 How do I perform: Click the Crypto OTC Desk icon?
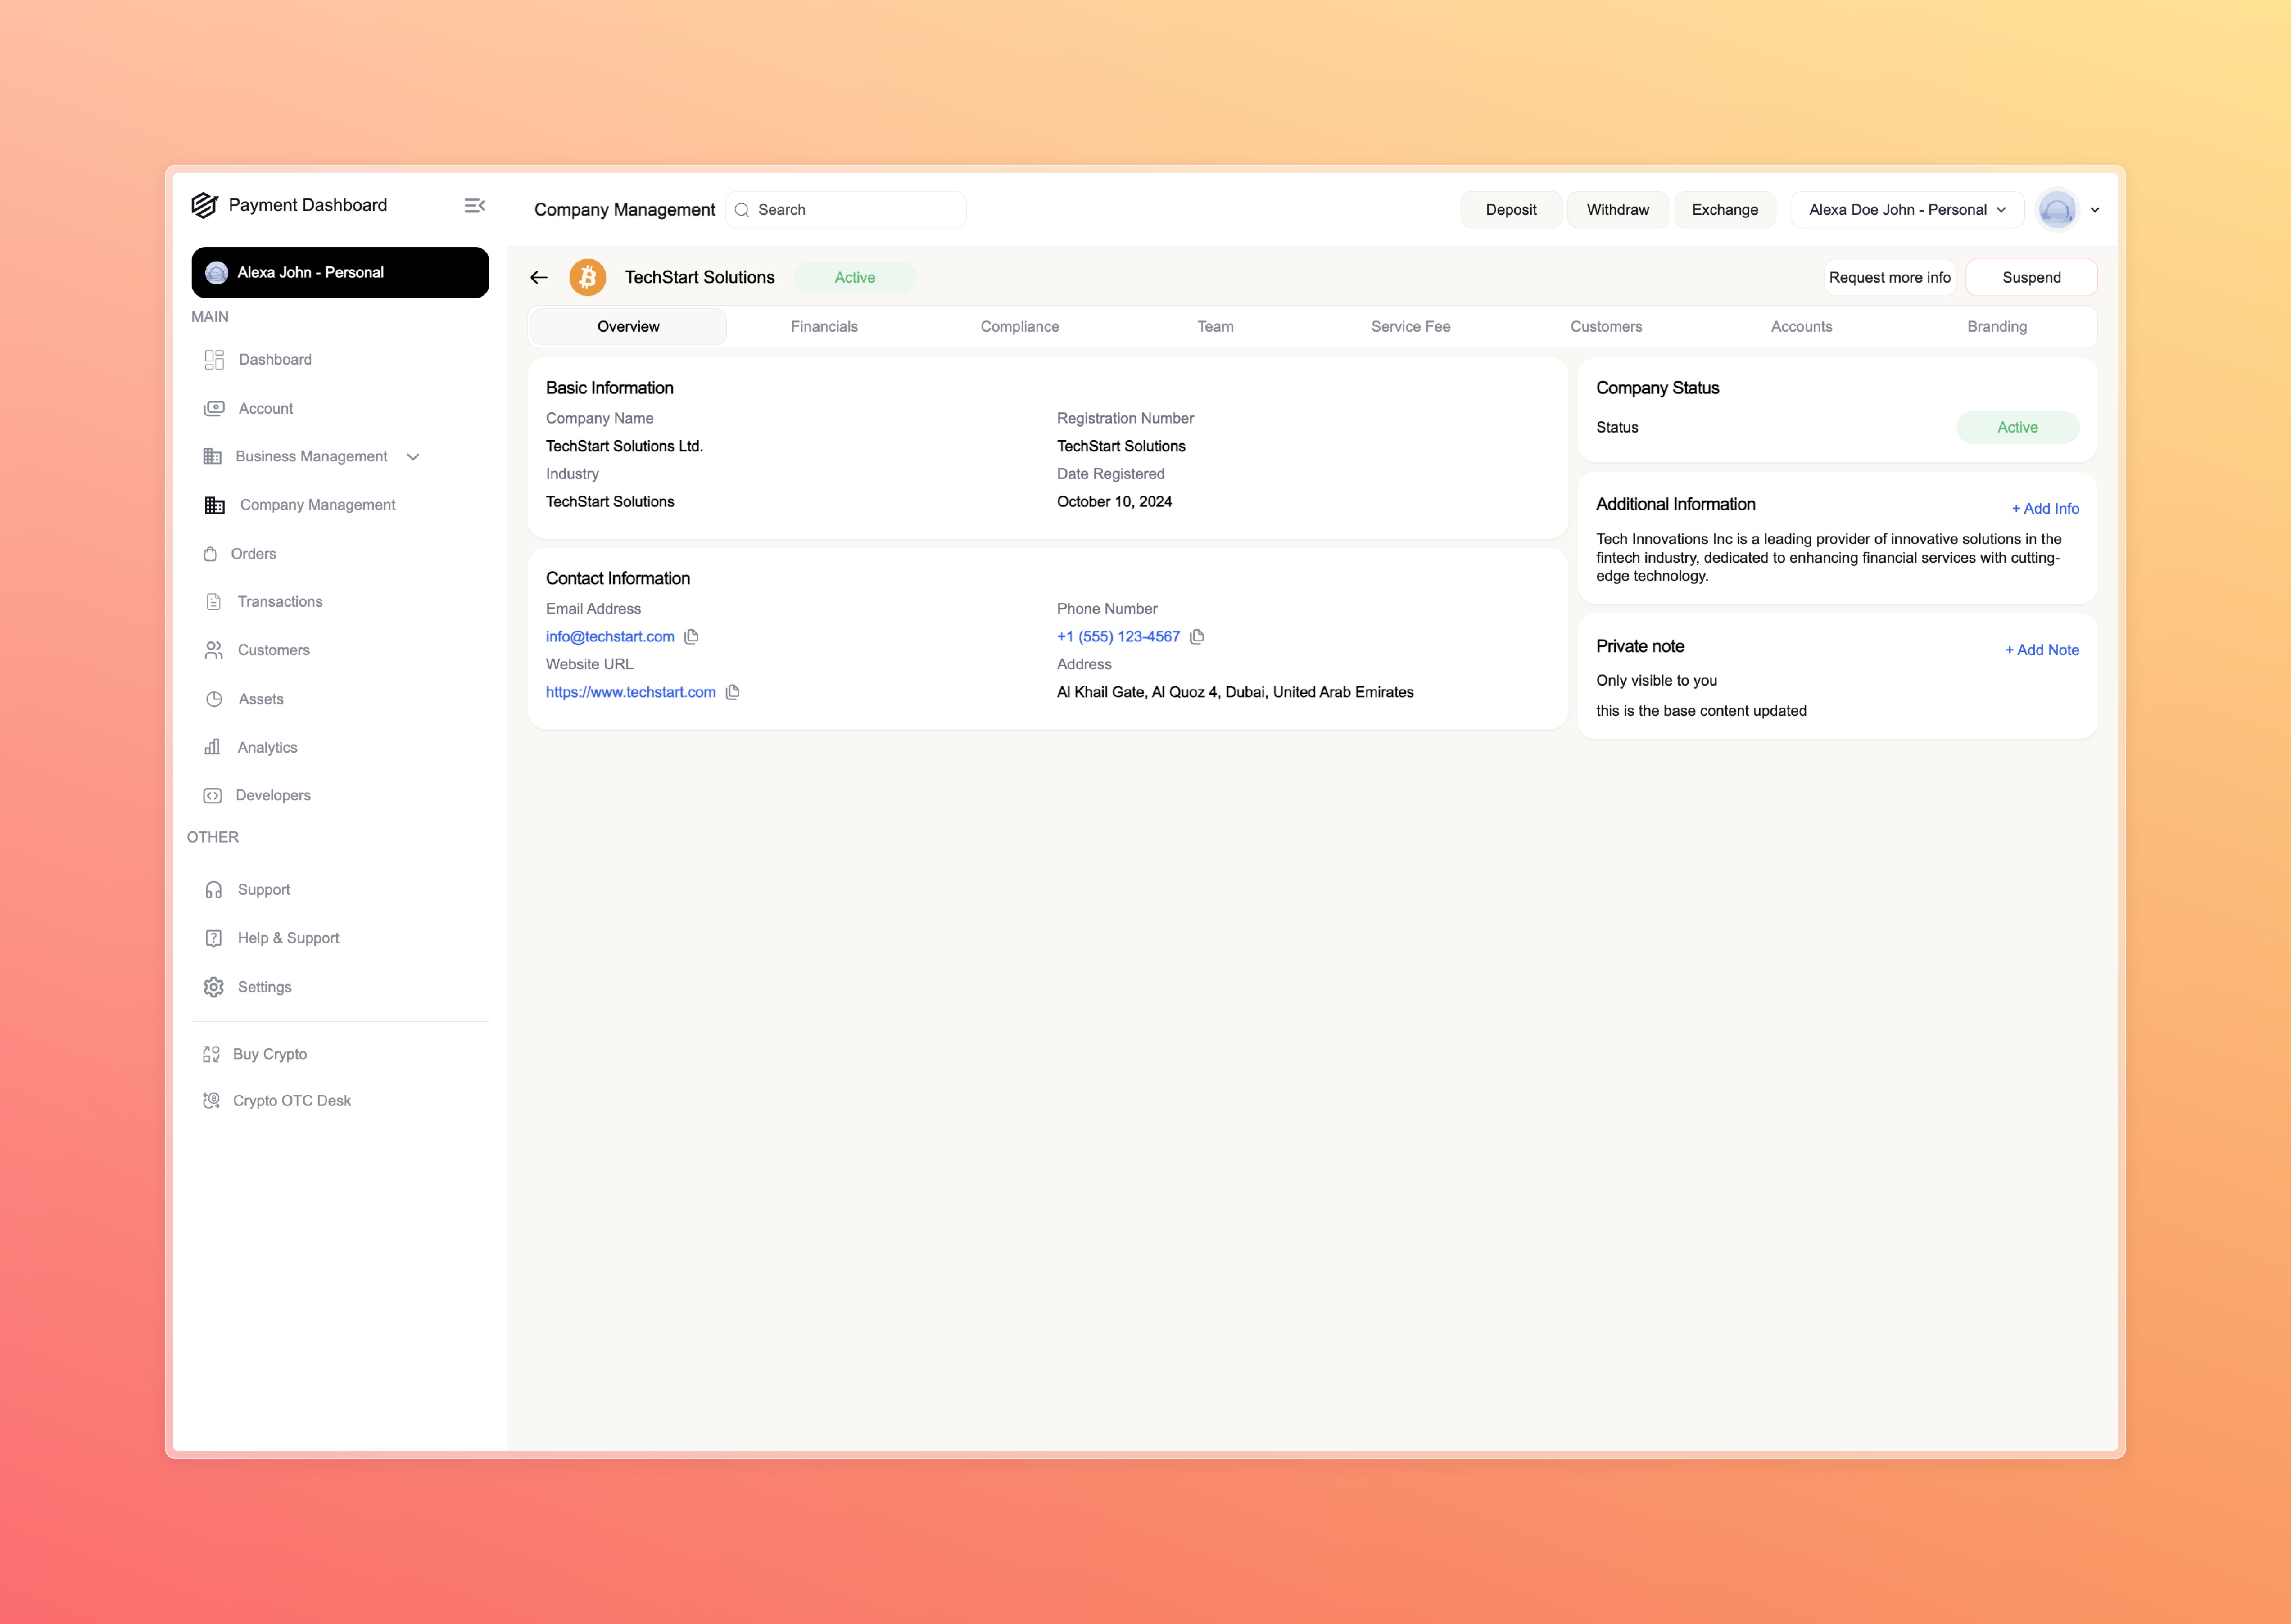(211, 1100)
